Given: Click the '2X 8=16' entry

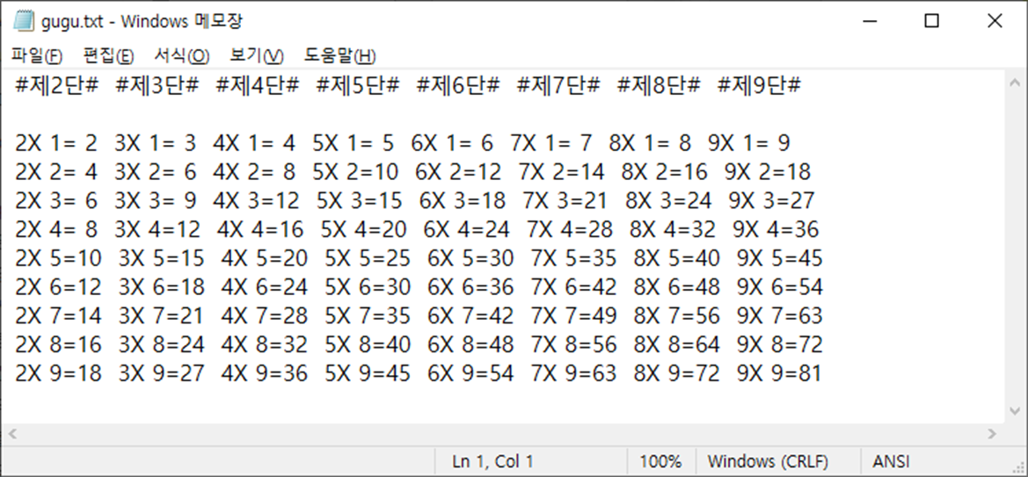Looking at the screenshot, I should pyautogui.click(x=58, y=344).
